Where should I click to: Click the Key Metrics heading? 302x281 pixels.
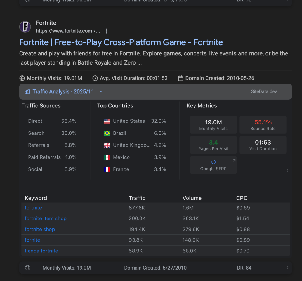pyautogui.click(x=202, y=105)
